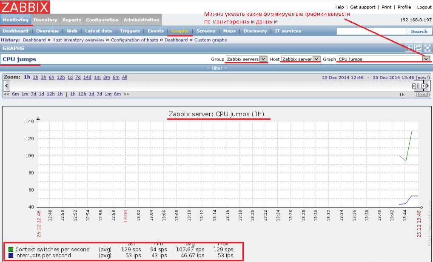Image resolution: width=433 pixels, height=262 pixels.
Task: Click the »» move forward arrows
Action: (126, 94)
